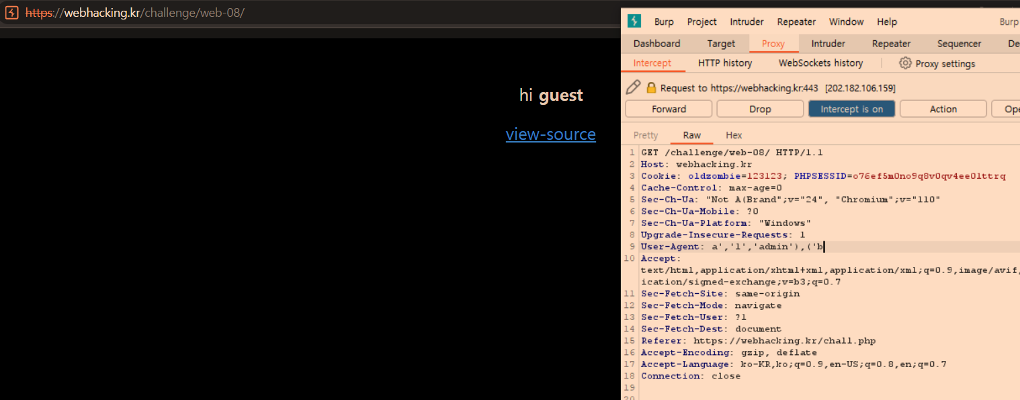Select the Raw message view tab
This screenshot has height=400, width=1020.
coord(691,135)
